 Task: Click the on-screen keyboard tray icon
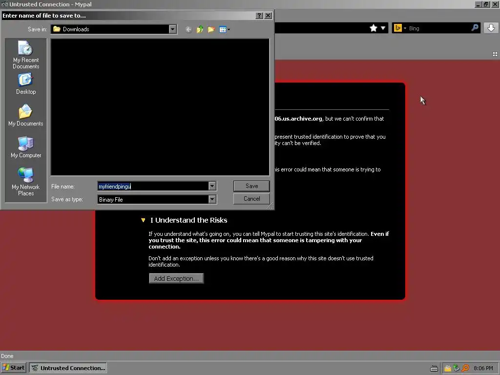(434, 368)
